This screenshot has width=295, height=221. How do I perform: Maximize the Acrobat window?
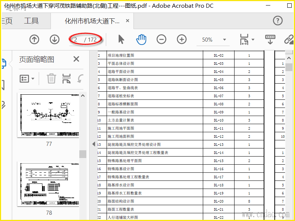289,6
